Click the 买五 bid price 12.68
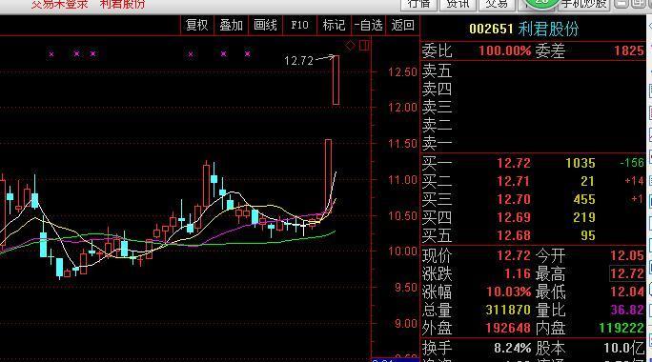Image resolution: width=652 pixels, height=362 pixels. coord(514,235)
